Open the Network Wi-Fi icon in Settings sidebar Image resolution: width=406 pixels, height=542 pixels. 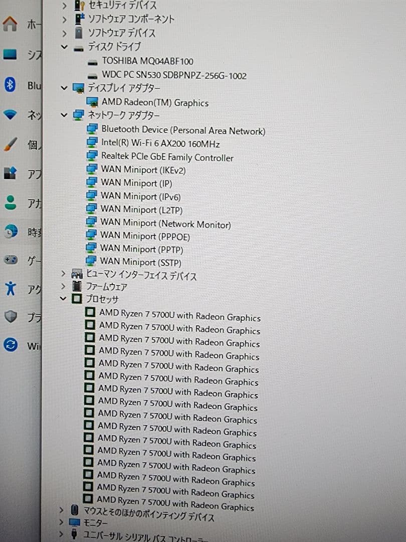[10, 114]
